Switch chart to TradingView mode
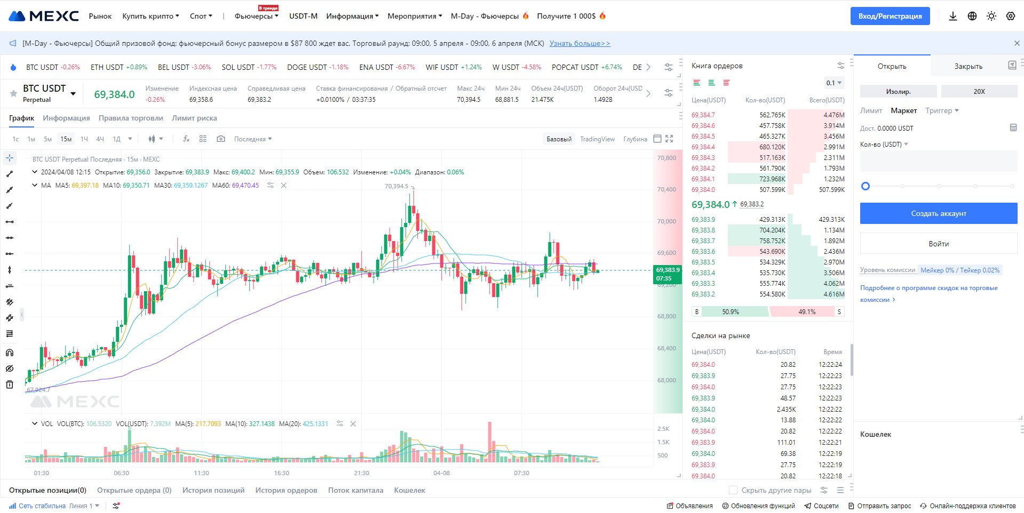The width and height of the screenshot is (1024, 513). [x=597, y=139]
